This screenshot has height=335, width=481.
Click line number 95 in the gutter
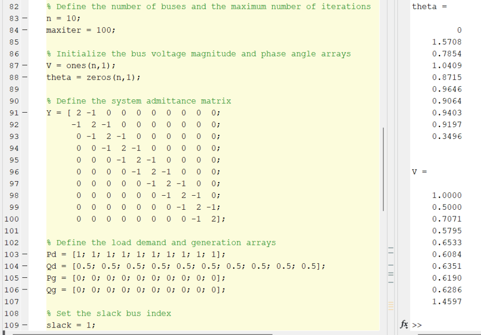click(x=14, y=160)
